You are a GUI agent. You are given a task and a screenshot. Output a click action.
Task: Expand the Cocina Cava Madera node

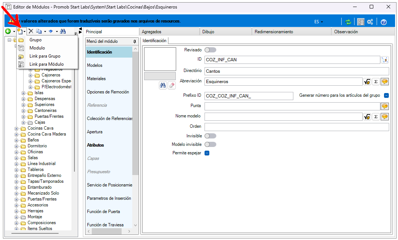click(17, 134)
